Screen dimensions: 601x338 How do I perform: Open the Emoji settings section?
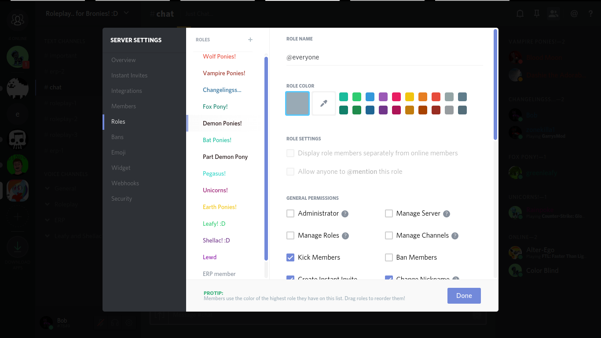[144, 152]
